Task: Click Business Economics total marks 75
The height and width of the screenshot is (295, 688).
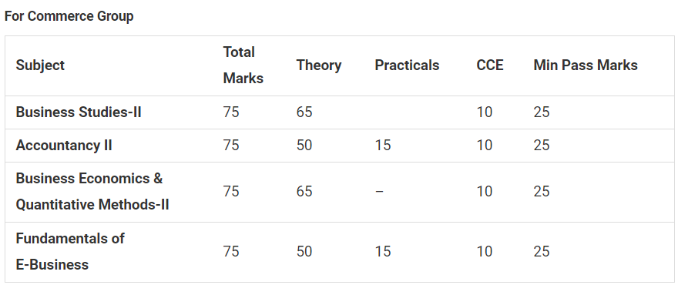Action: coord(231,192)
